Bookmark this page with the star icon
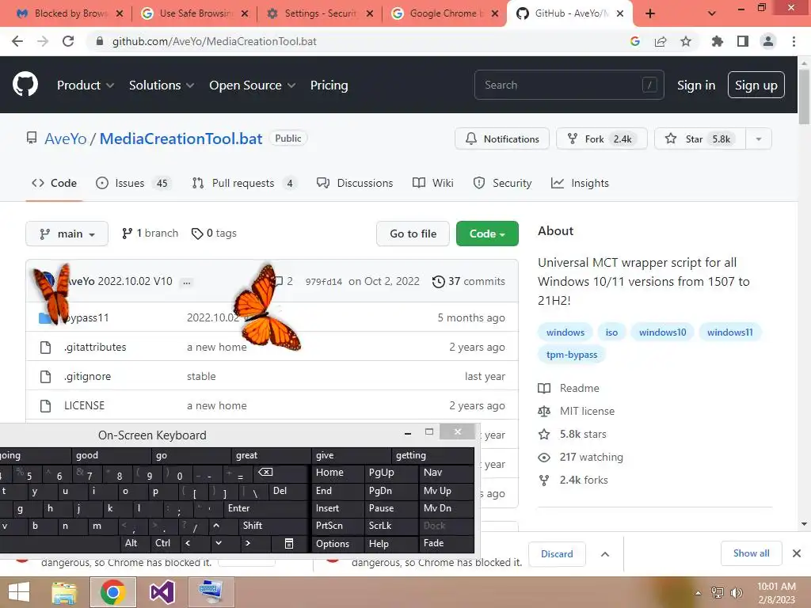The width and height of the screenshot is (811, 608). click(x=686, y=41)
